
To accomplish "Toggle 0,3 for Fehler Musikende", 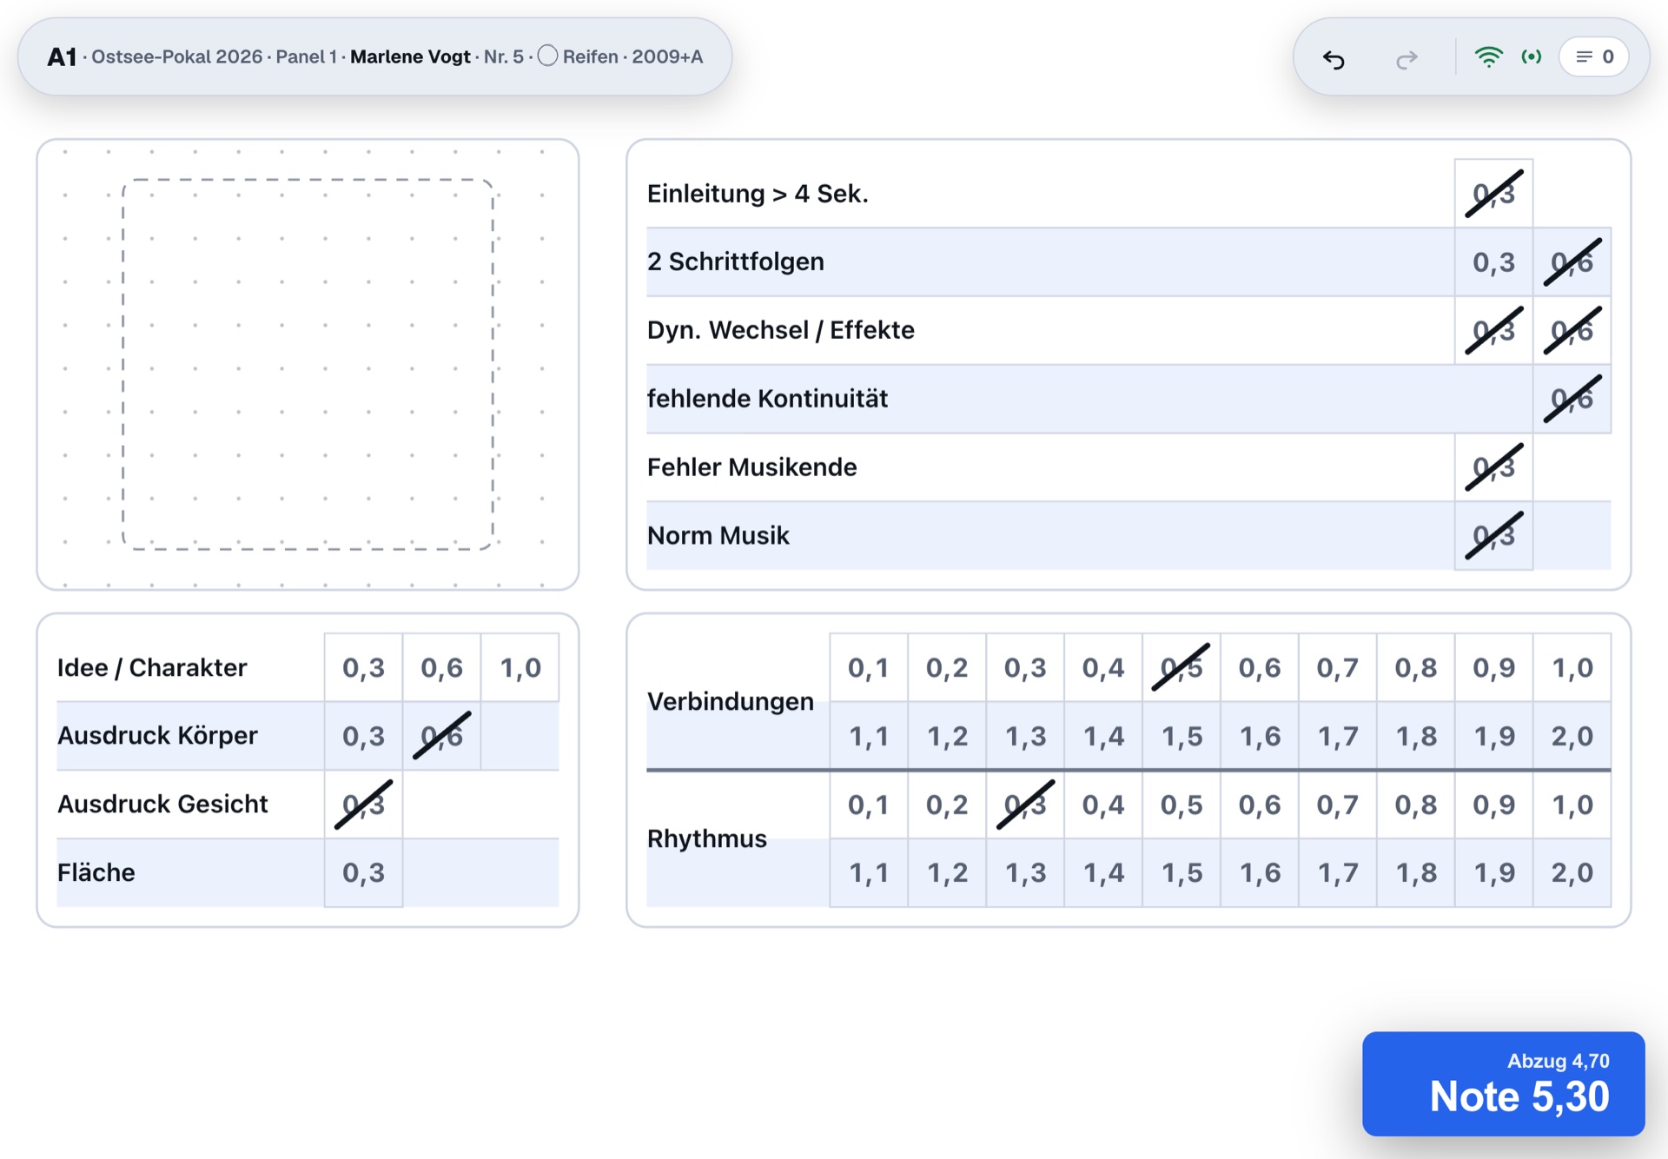I will [x=1493, y=467].
